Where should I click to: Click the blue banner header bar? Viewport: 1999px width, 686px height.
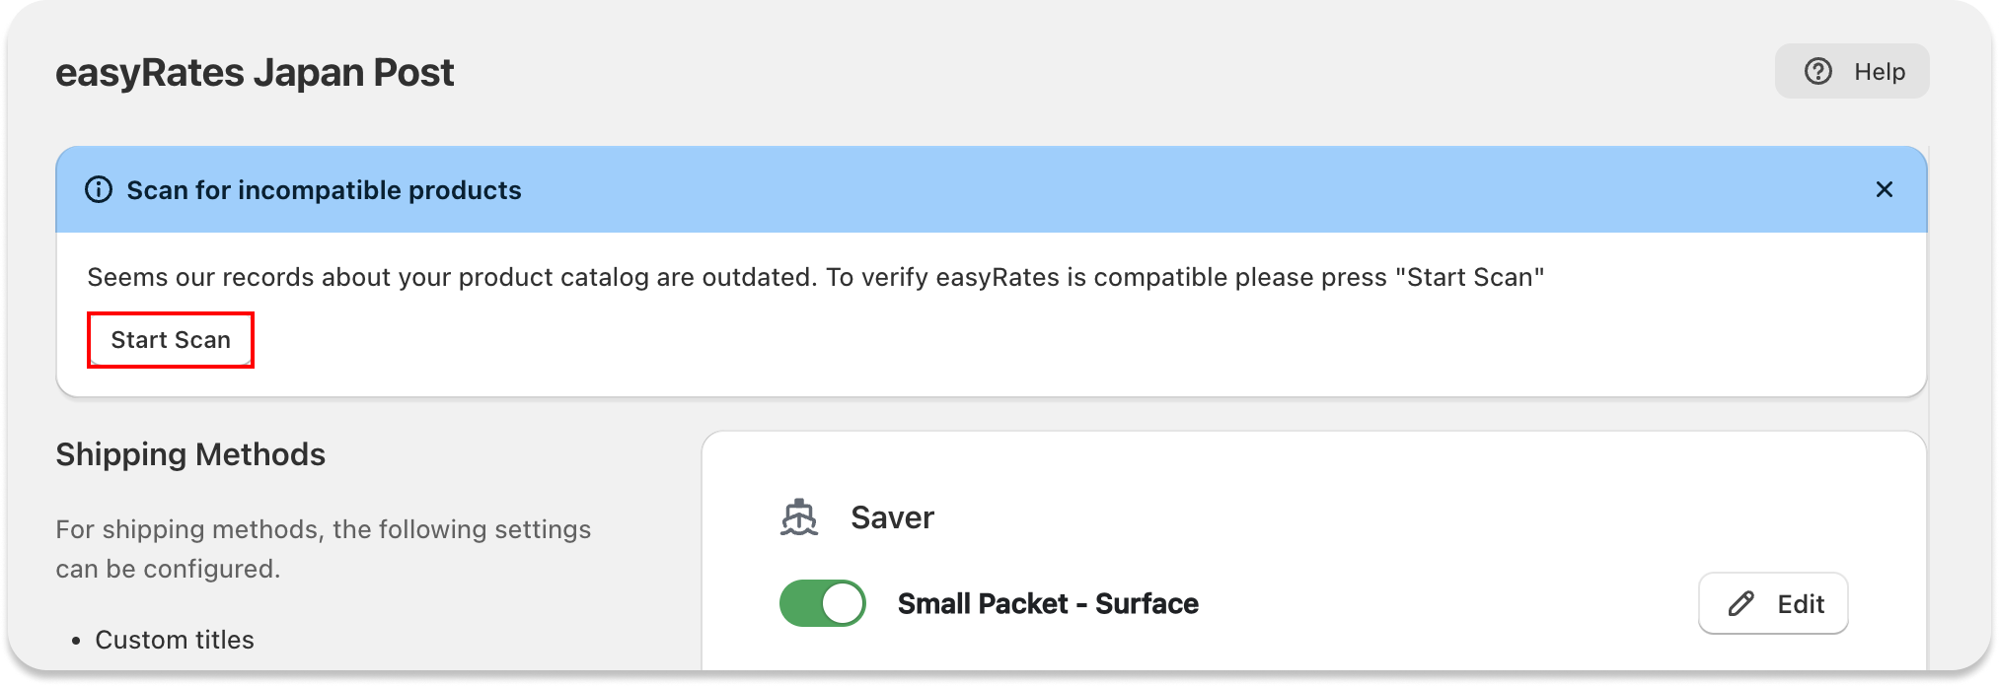click(x=991, y=189)
